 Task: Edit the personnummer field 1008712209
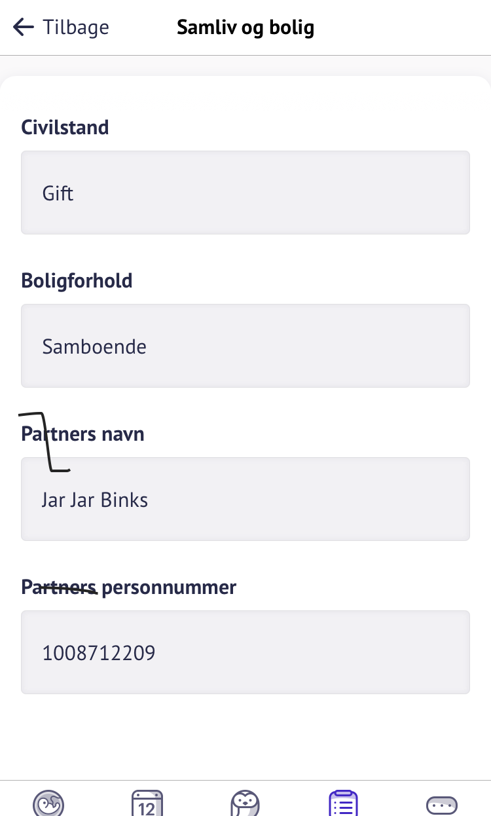[245, 652]
